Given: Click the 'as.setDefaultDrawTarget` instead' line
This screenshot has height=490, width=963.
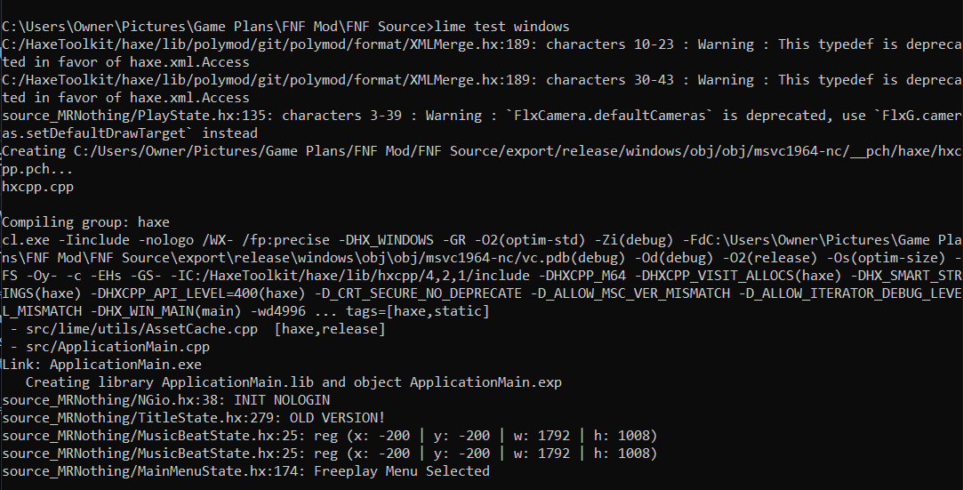Looking at the screenshot, I should coord(130,133).
